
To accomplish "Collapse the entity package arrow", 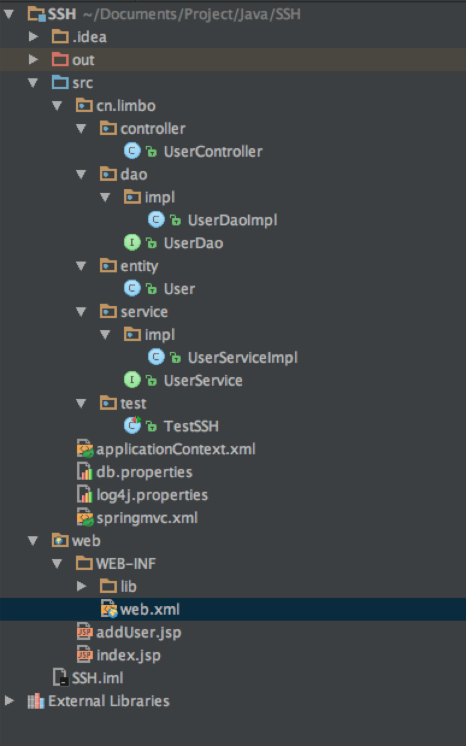I will pyautogui.click(x=81, y=266).
